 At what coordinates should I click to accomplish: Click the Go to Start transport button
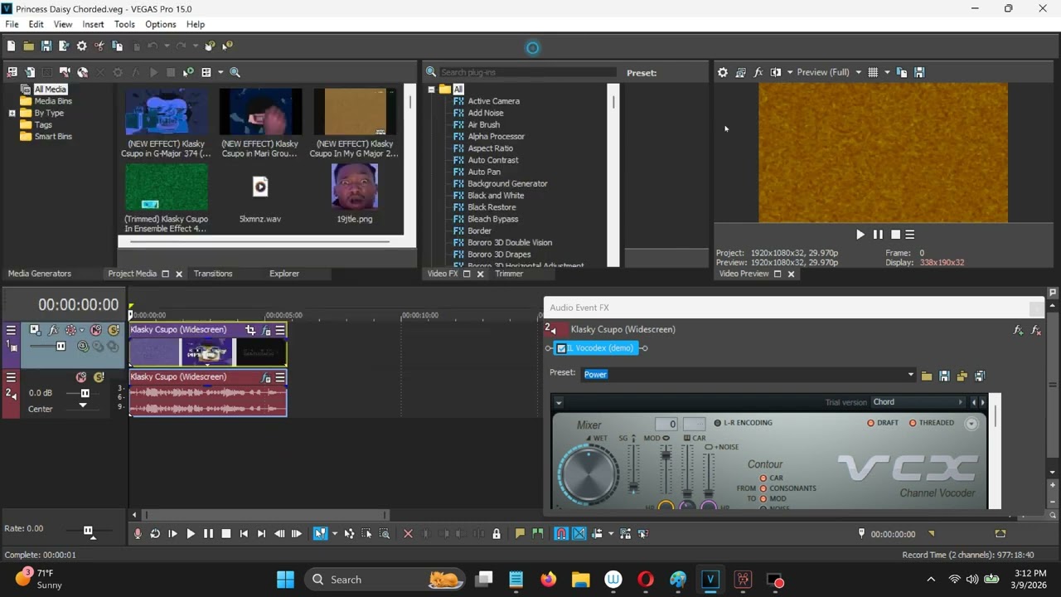click(x=244, y=534)
